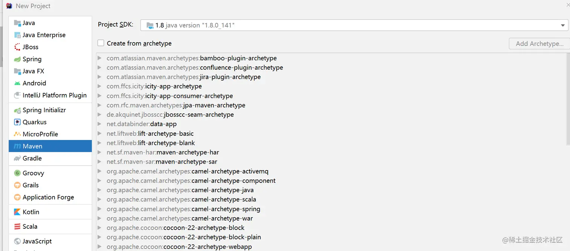Image resolution: width=570 pixels, height=251 pixels.
Task: Click the Groovy green G icon
Action: pyautogui.click(x=17, y=173)
